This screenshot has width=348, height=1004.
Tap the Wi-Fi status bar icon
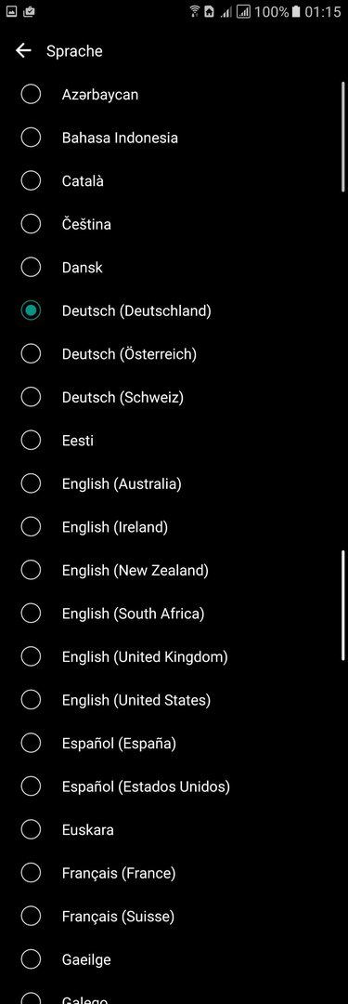coord(195,11)
